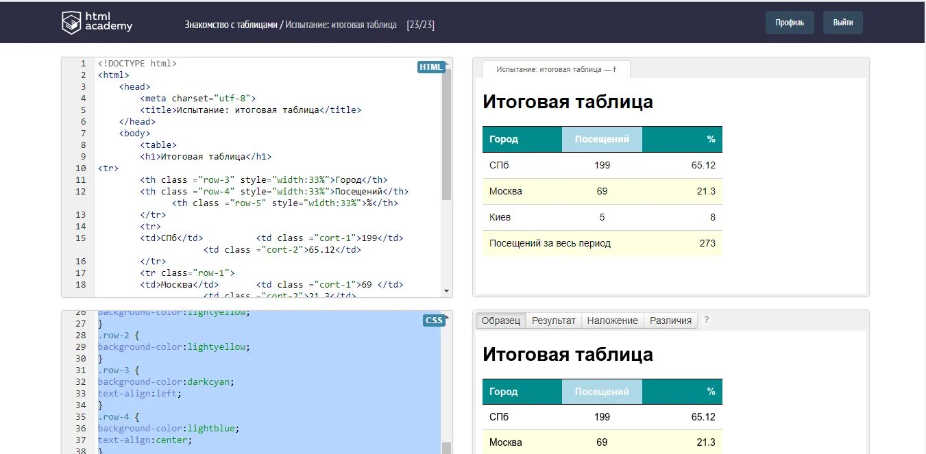Screen dimensions: 926x454
Task: Click the <td>СПб</td> code line
Action: (x=171, y=238)
